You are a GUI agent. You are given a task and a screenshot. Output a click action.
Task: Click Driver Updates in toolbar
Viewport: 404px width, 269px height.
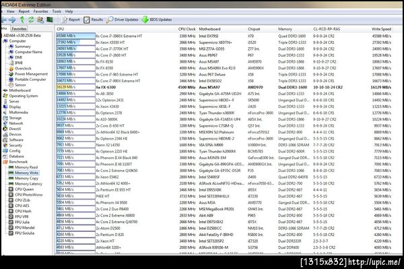click(123, 20)
